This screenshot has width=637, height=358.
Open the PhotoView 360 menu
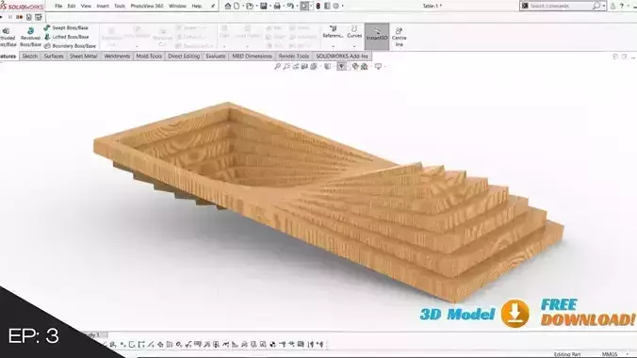[x=147, y=6]
